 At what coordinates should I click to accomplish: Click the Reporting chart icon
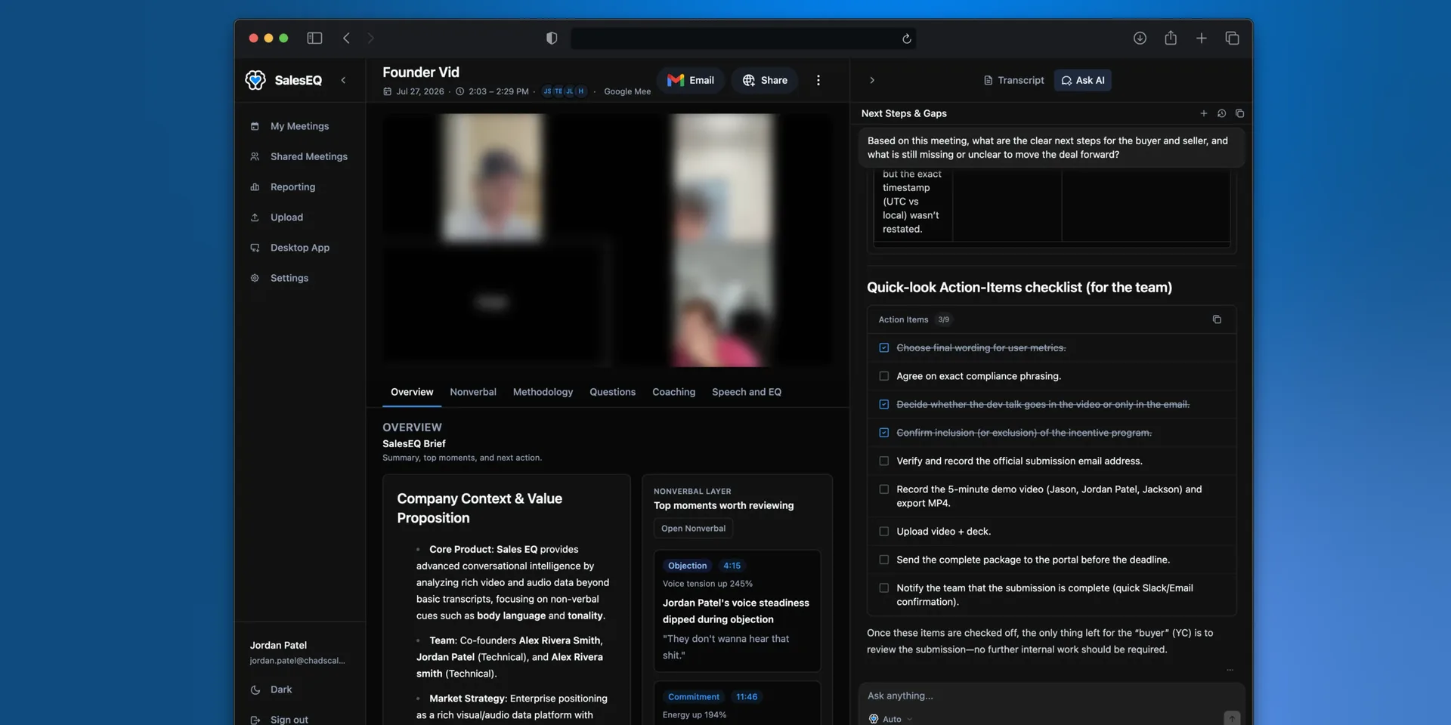click(x=255, y=187)
